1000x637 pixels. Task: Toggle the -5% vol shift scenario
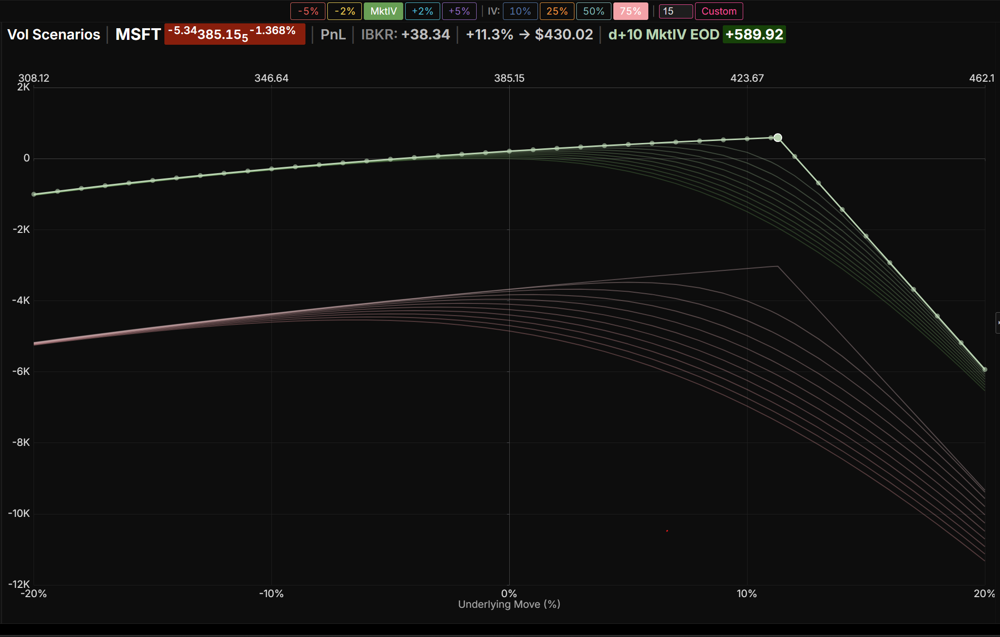click(308, 11)
